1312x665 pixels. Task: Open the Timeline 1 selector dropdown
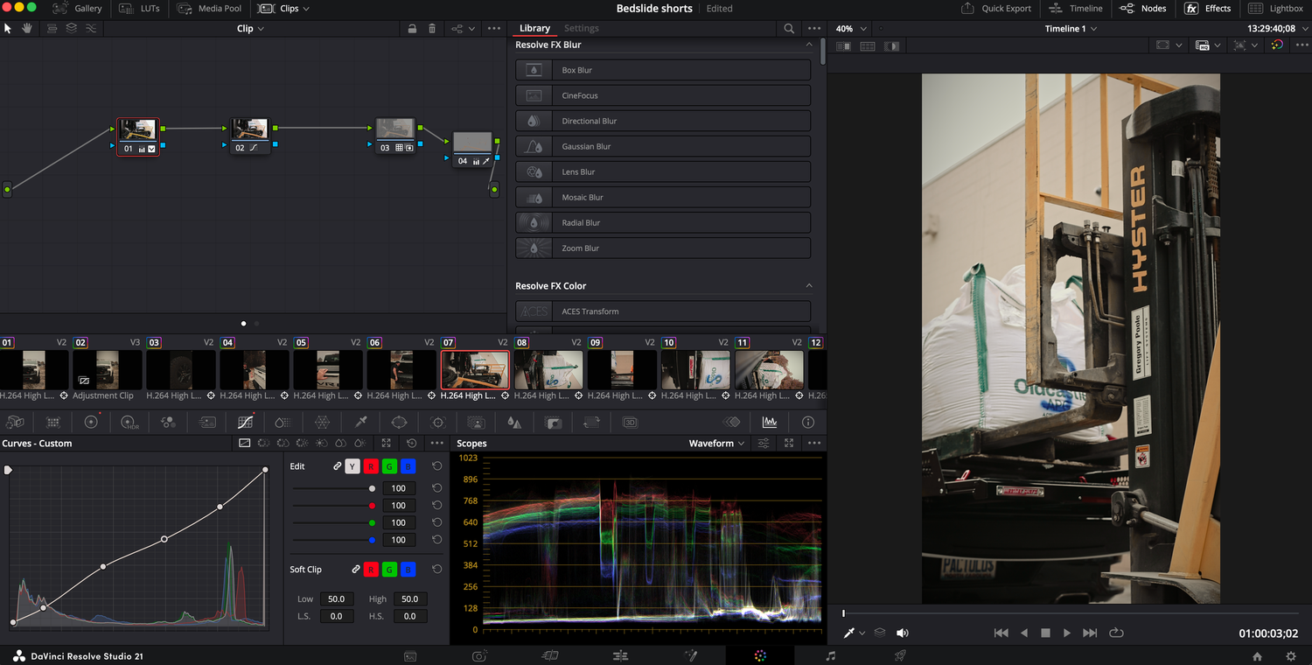(1071, 29)
